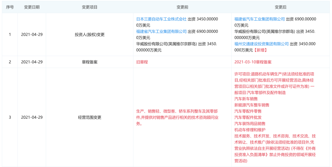This screenshot has height=167, width=332.
Task: Click the 变更日期 column header
Action: (32, 7)
